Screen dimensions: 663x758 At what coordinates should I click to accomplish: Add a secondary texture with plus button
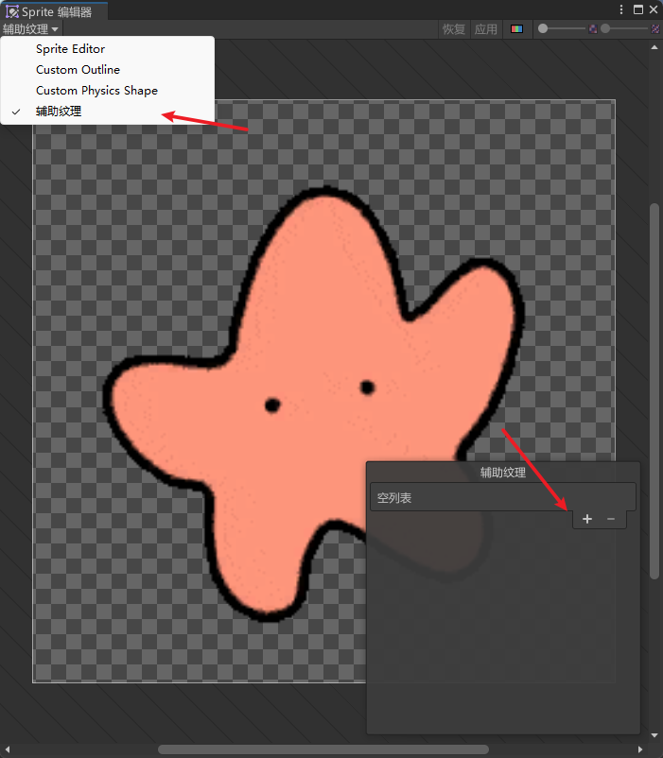click(x=587, y=519)
